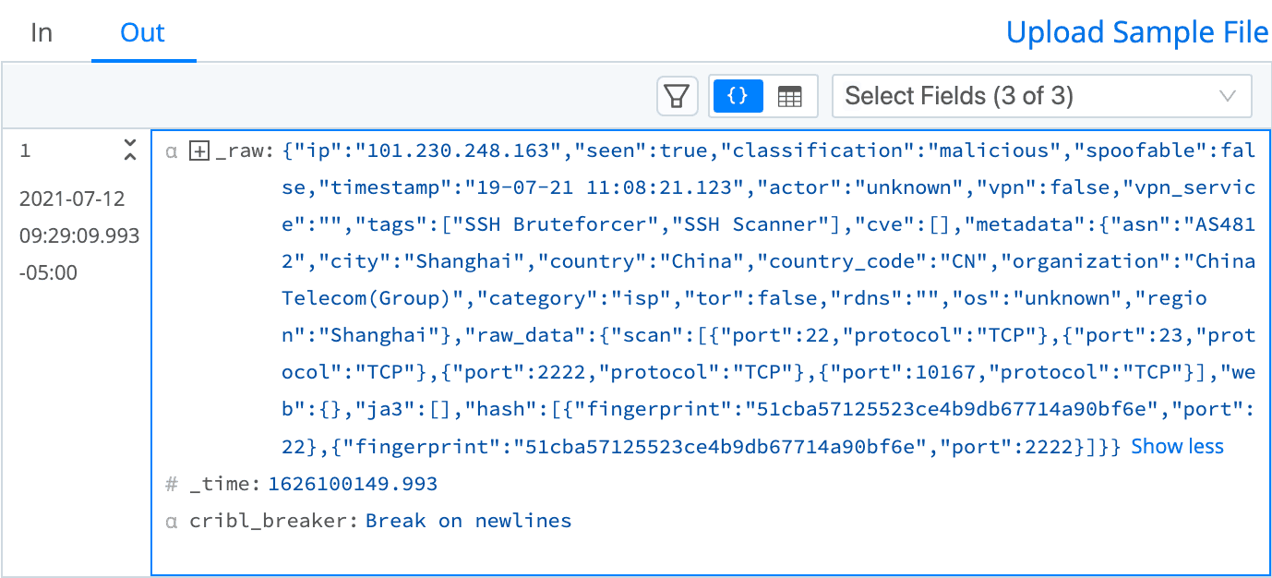Screen dimensions: 1272x578
Task: Switch to table view
Action: 790,96
